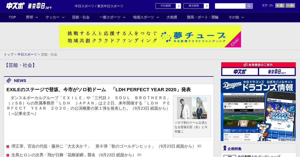Viewport: 300px width, 157px height.
Task: Select 芸能・社会 navigation item
Action: click(x=81, y=17)
